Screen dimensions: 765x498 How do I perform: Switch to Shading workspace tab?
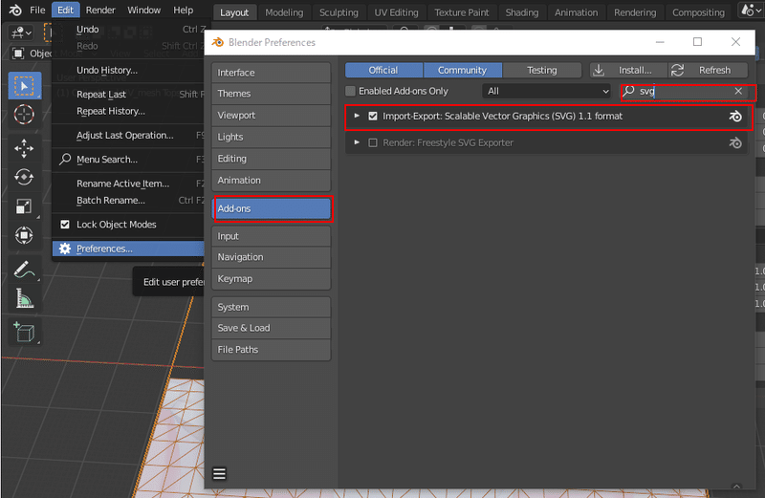tap(521, 12)
